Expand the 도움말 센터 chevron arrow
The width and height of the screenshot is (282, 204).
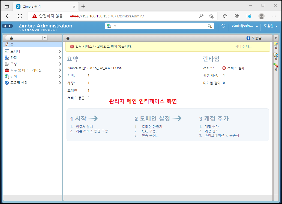point(60,83)
